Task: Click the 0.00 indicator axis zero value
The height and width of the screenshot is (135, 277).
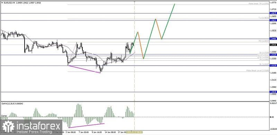Action: point(272,117)
